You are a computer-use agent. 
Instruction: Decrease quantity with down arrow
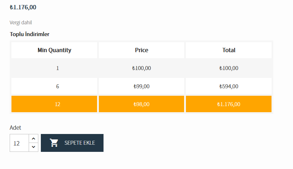tap(33, 147)
